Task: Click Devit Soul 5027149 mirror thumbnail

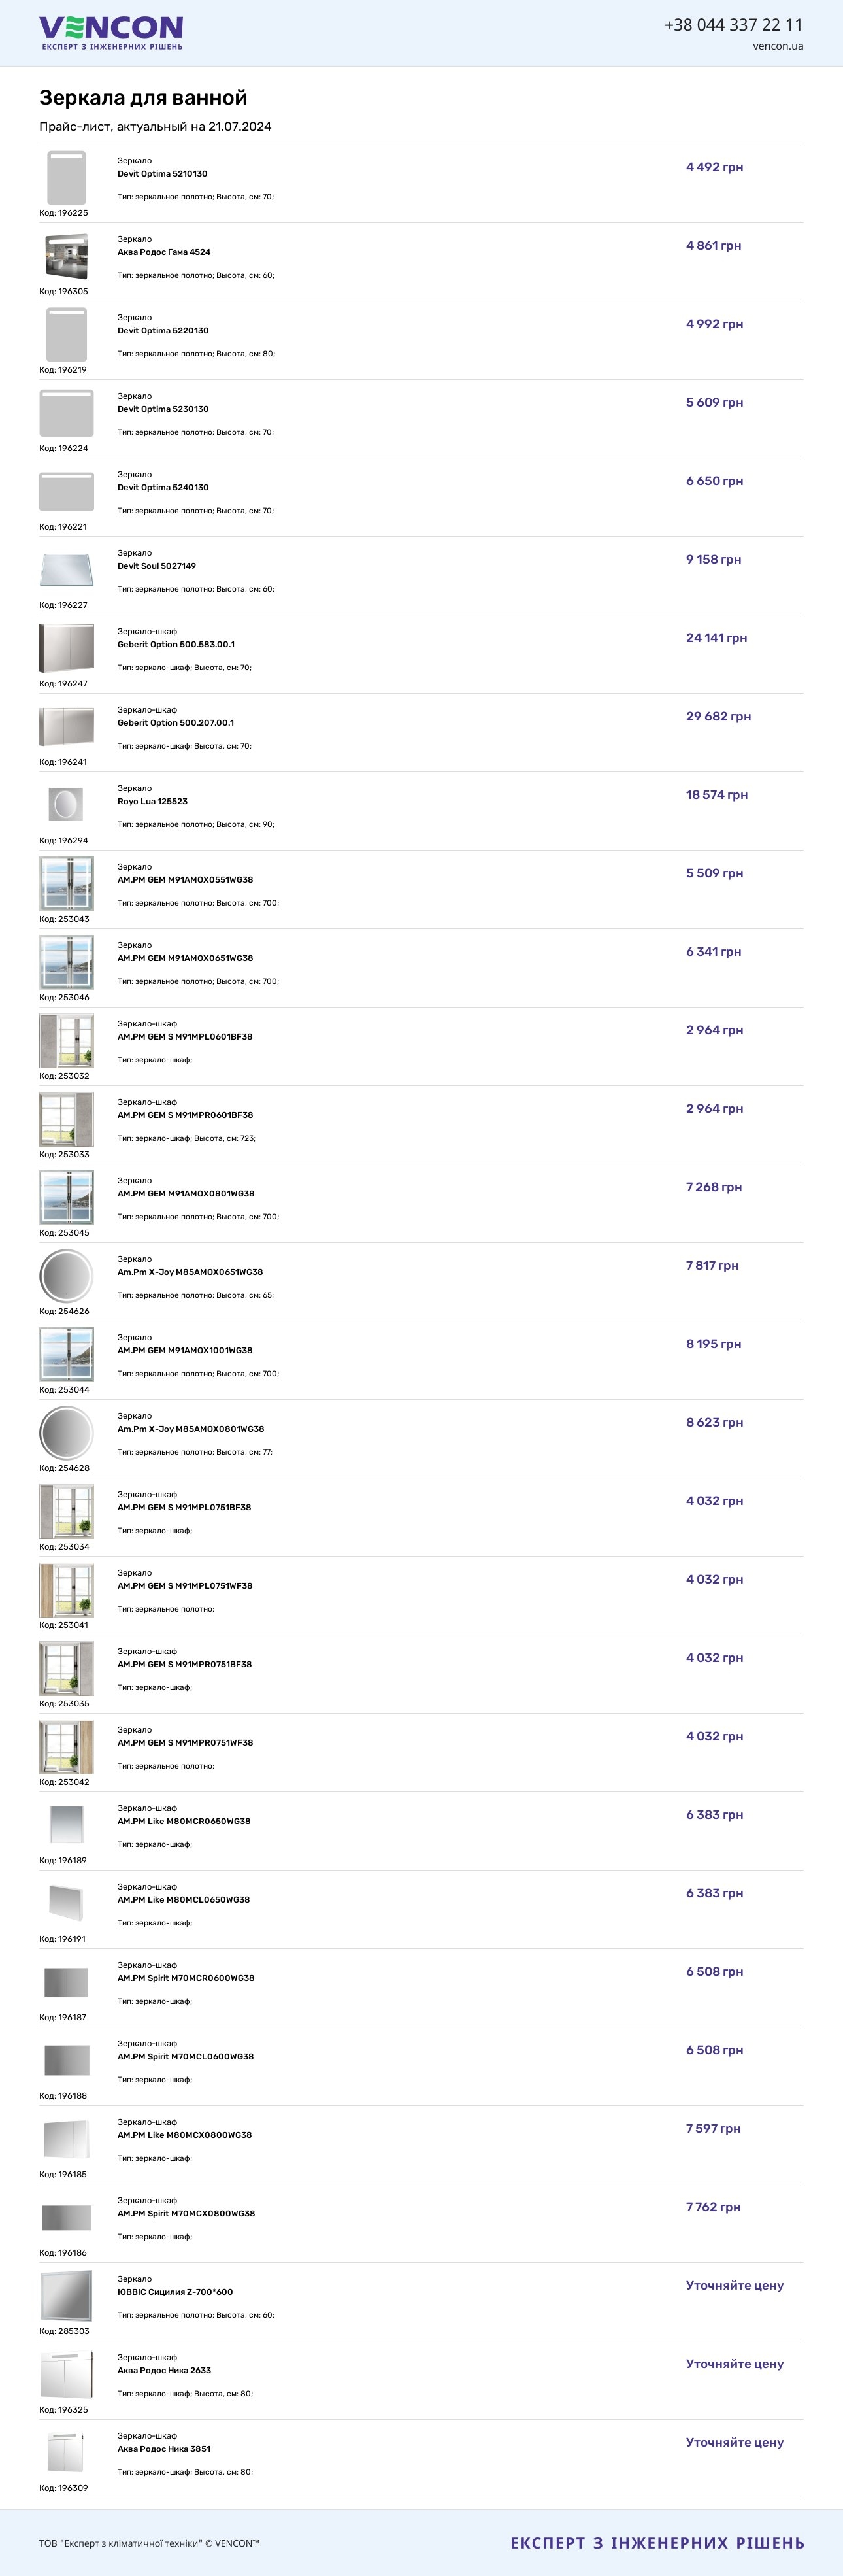Action: [66, 569]
